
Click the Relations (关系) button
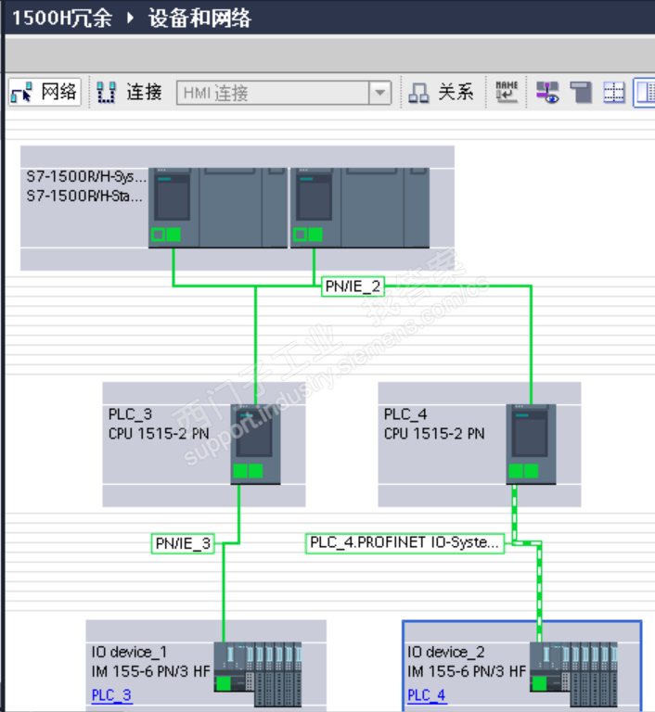click(441, 92)
